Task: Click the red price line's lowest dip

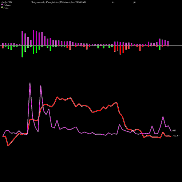Action: 8,146
